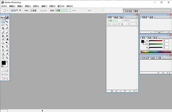
Task: Select the Hand tool
Action: coord(3,57)
